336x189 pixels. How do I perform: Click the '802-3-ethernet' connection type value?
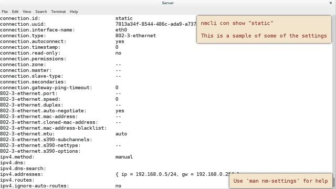[135, 36]
